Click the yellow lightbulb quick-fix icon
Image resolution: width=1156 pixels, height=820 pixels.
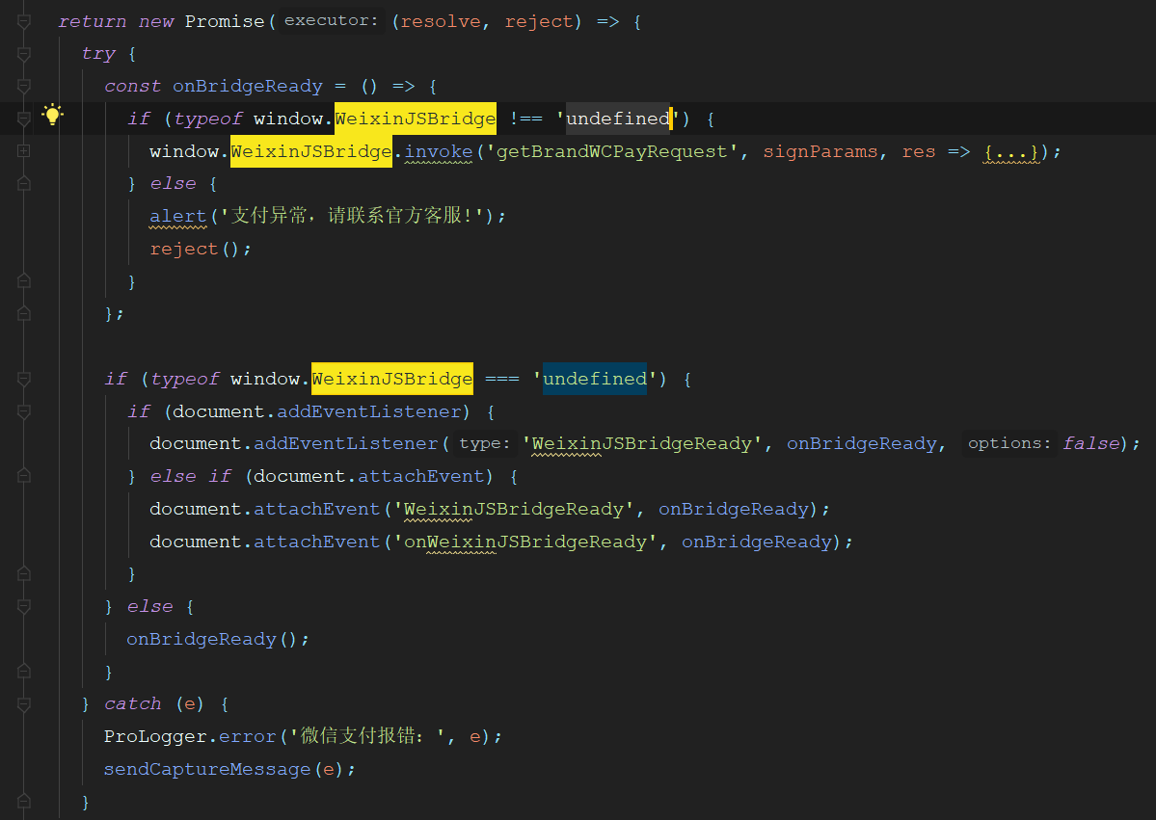[52, 115]
